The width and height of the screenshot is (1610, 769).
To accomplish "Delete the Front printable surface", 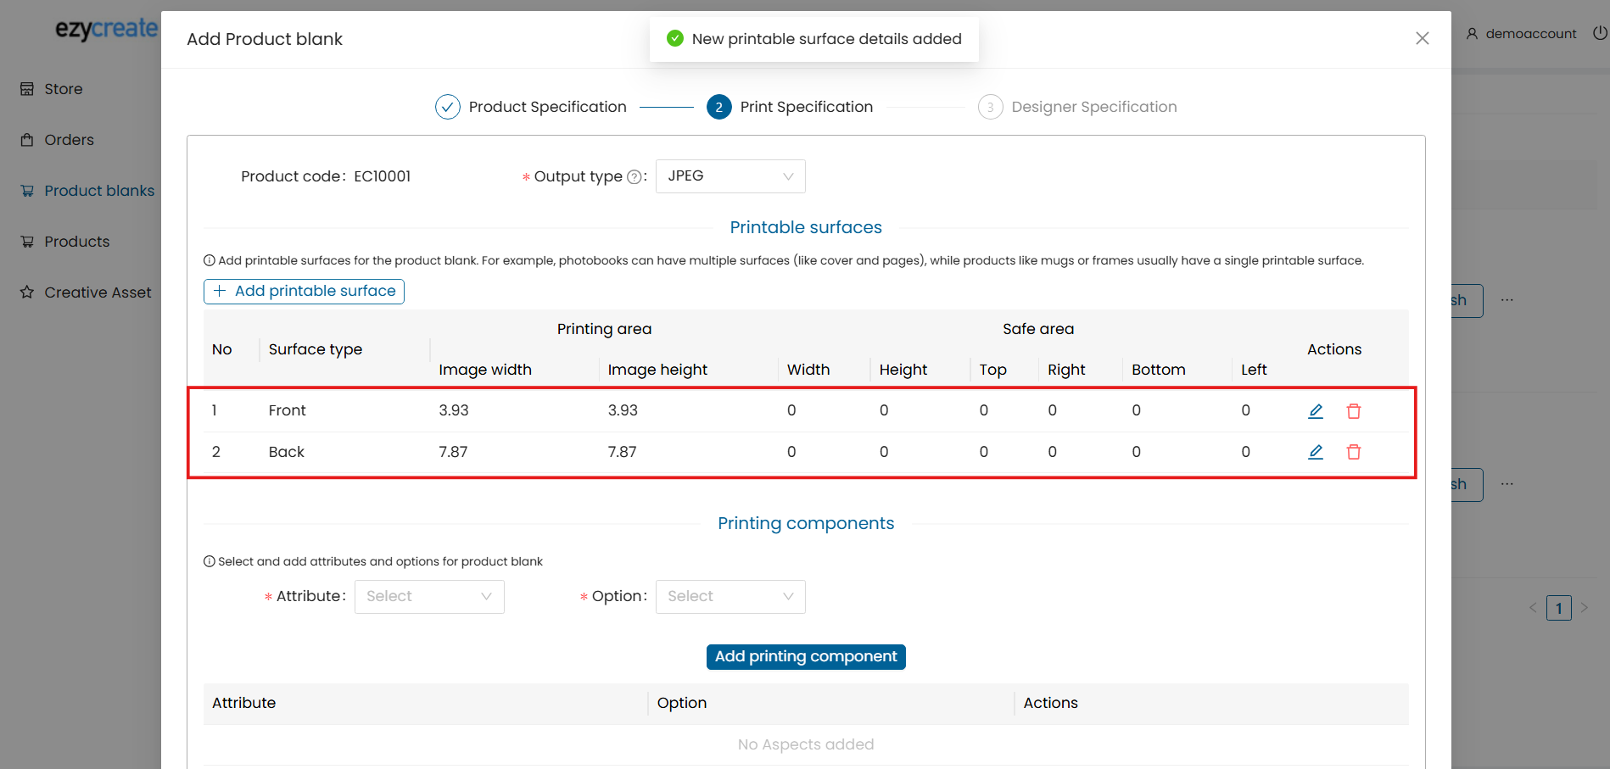I will (1354, 411).
